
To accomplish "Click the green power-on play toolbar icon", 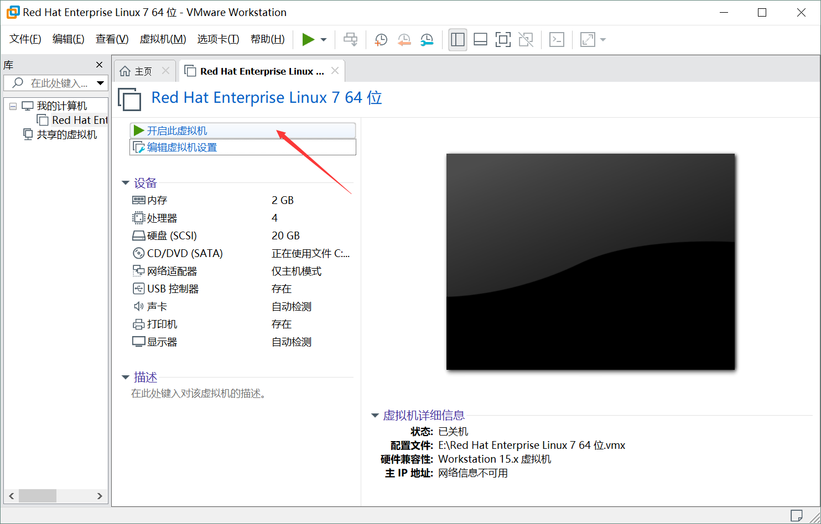I will [308, 39].
